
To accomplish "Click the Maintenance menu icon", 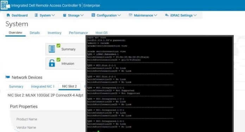I will click(130, 15).
